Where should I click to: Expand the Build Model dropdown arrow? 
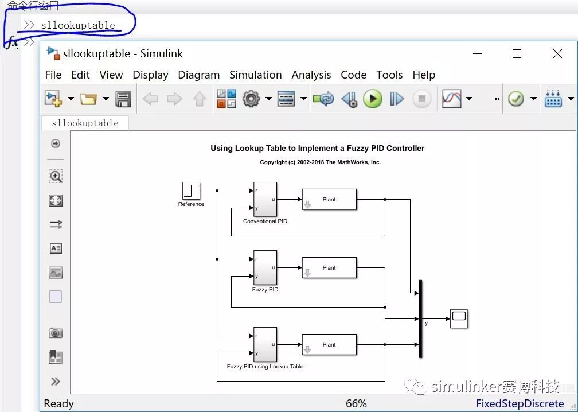click(571, 99)
